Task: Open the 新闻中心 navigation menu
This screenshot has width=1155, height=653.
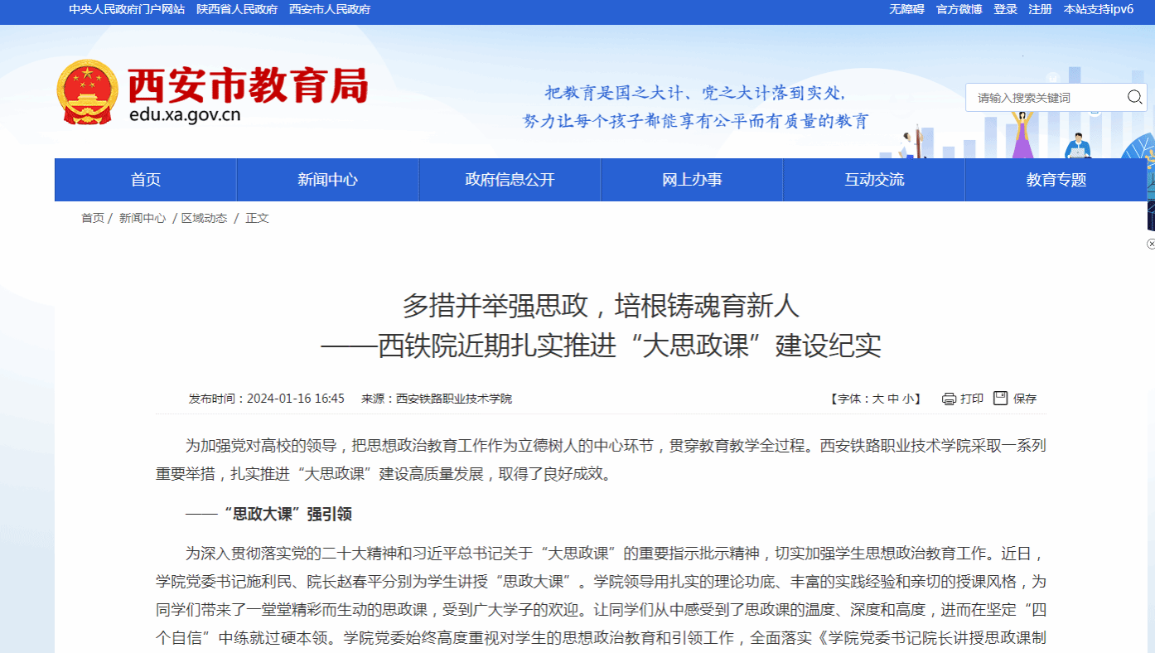Action: pos(327,180)
